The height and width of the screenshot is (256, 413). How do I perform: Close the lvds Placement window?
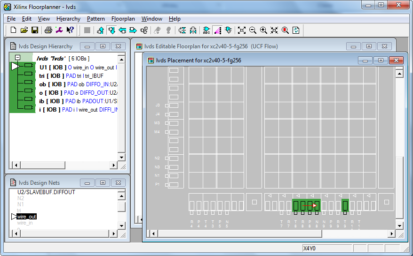click(396, 60)
